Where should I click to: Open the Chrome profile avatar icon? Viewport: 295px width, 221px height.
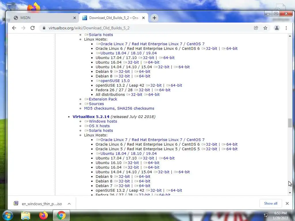[x=277, y=28]
